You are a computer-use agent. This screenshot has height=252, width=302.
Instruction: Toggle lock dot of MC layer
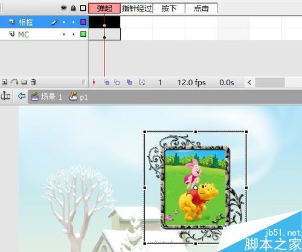pyautogui.click(x=74, y=34)
